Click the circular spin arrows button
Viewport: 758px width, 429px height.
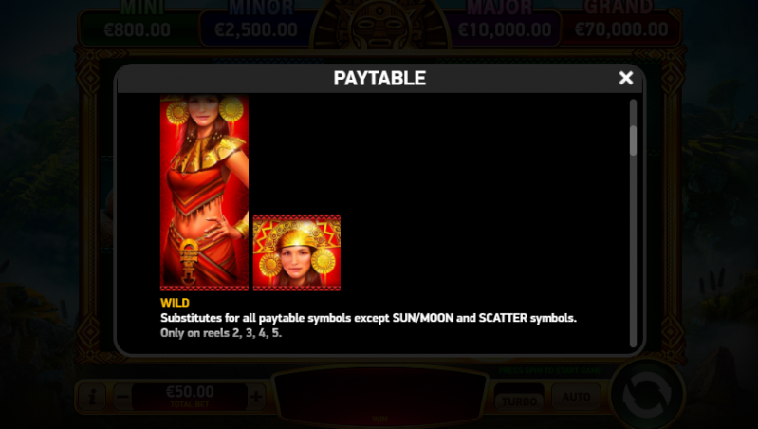click(647, 395)
